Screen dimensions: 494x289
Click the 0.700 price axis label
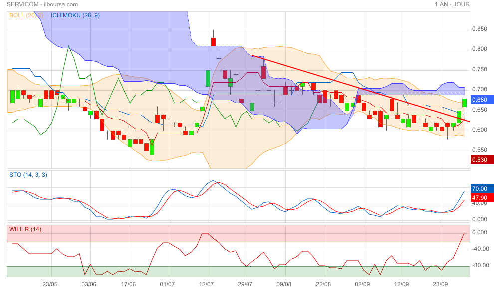point(479,89)
